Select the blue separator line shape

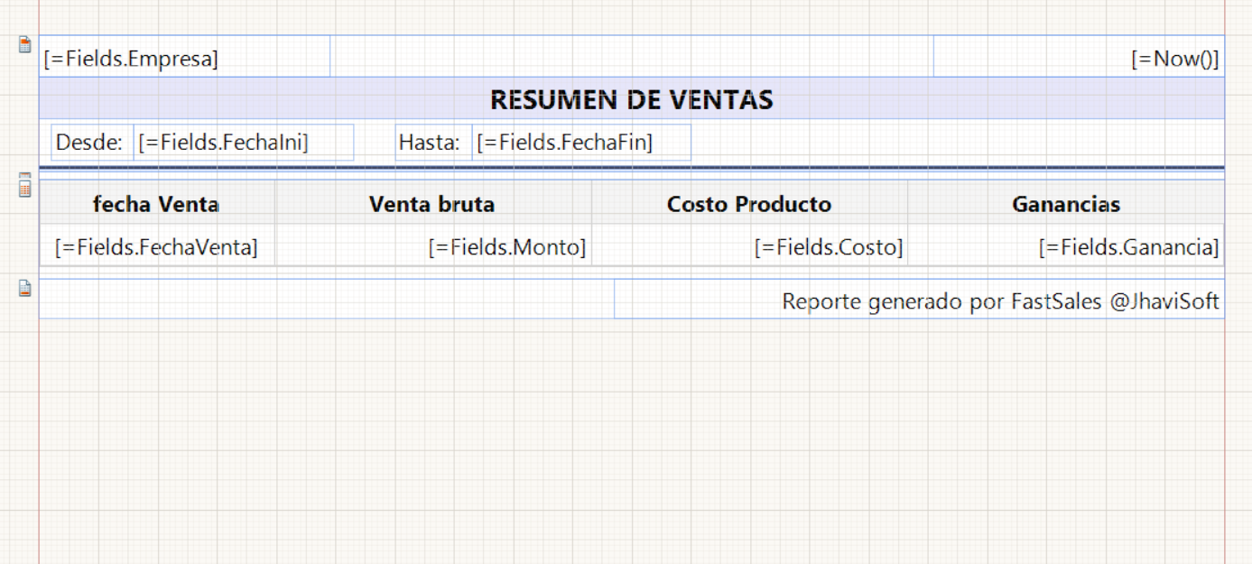[631, 168]
